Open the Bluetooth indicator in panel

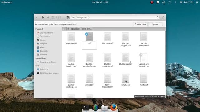click(175, 2)
